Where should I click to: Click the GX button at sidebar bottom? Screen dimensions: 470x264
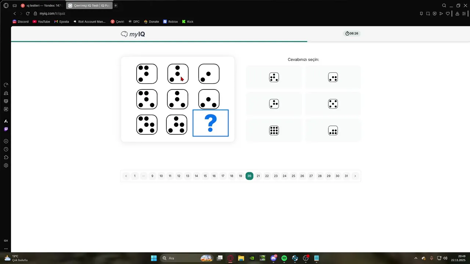click(x=6, y=241)
